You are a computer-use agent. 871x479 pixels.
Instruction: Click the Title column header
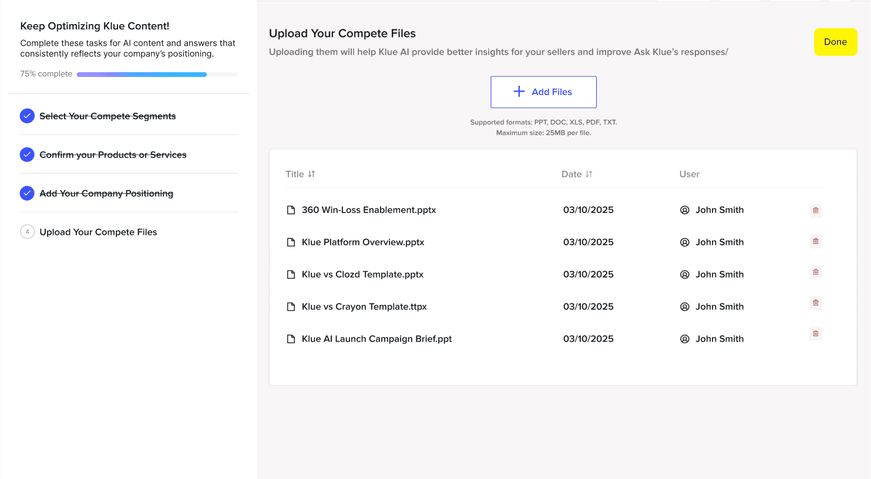pos(295,174)
